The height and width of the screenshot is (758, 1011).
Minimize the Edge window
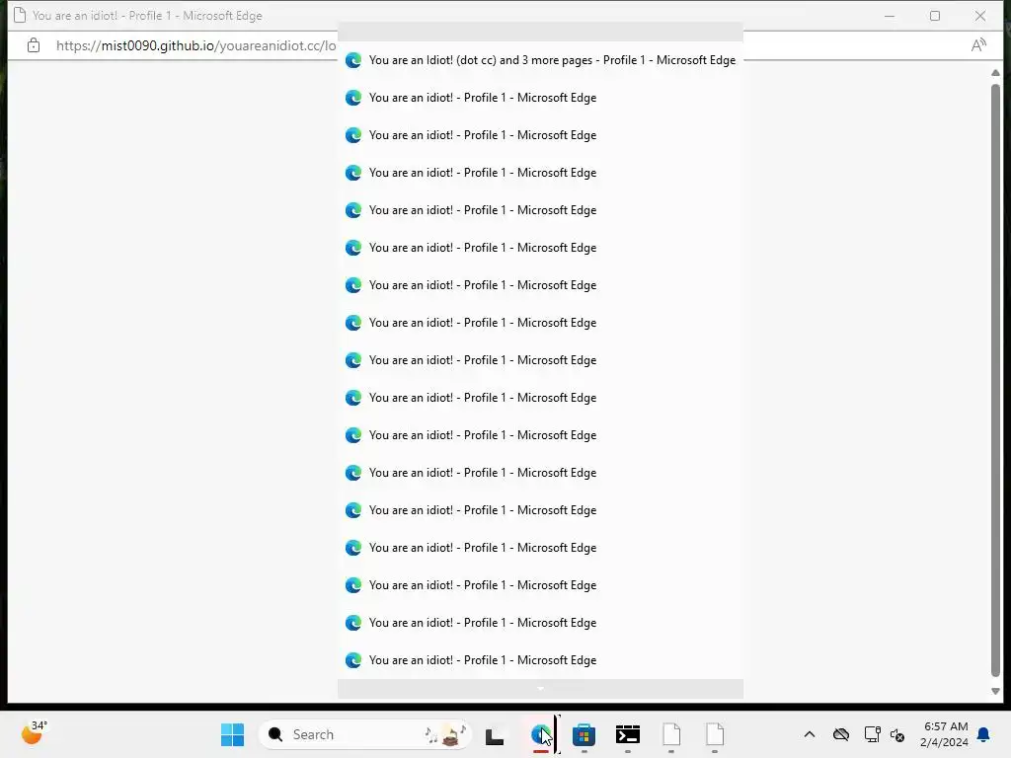[x=890, y=16]
